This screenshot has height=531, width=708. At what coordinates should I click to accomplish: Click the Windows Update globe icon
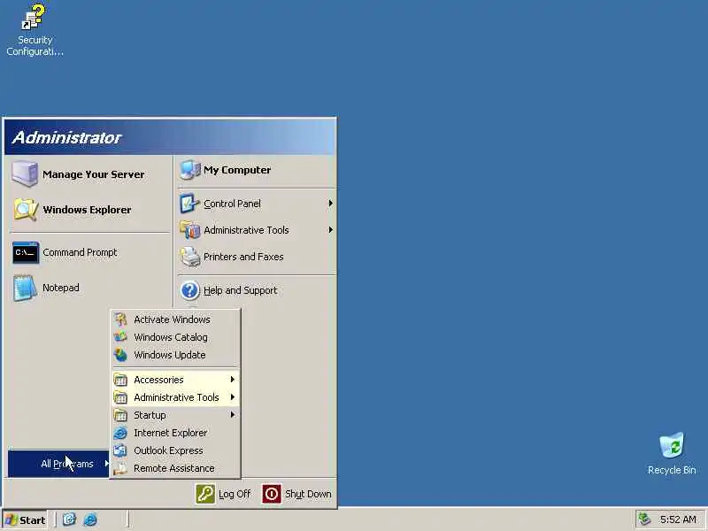[120, 355]
